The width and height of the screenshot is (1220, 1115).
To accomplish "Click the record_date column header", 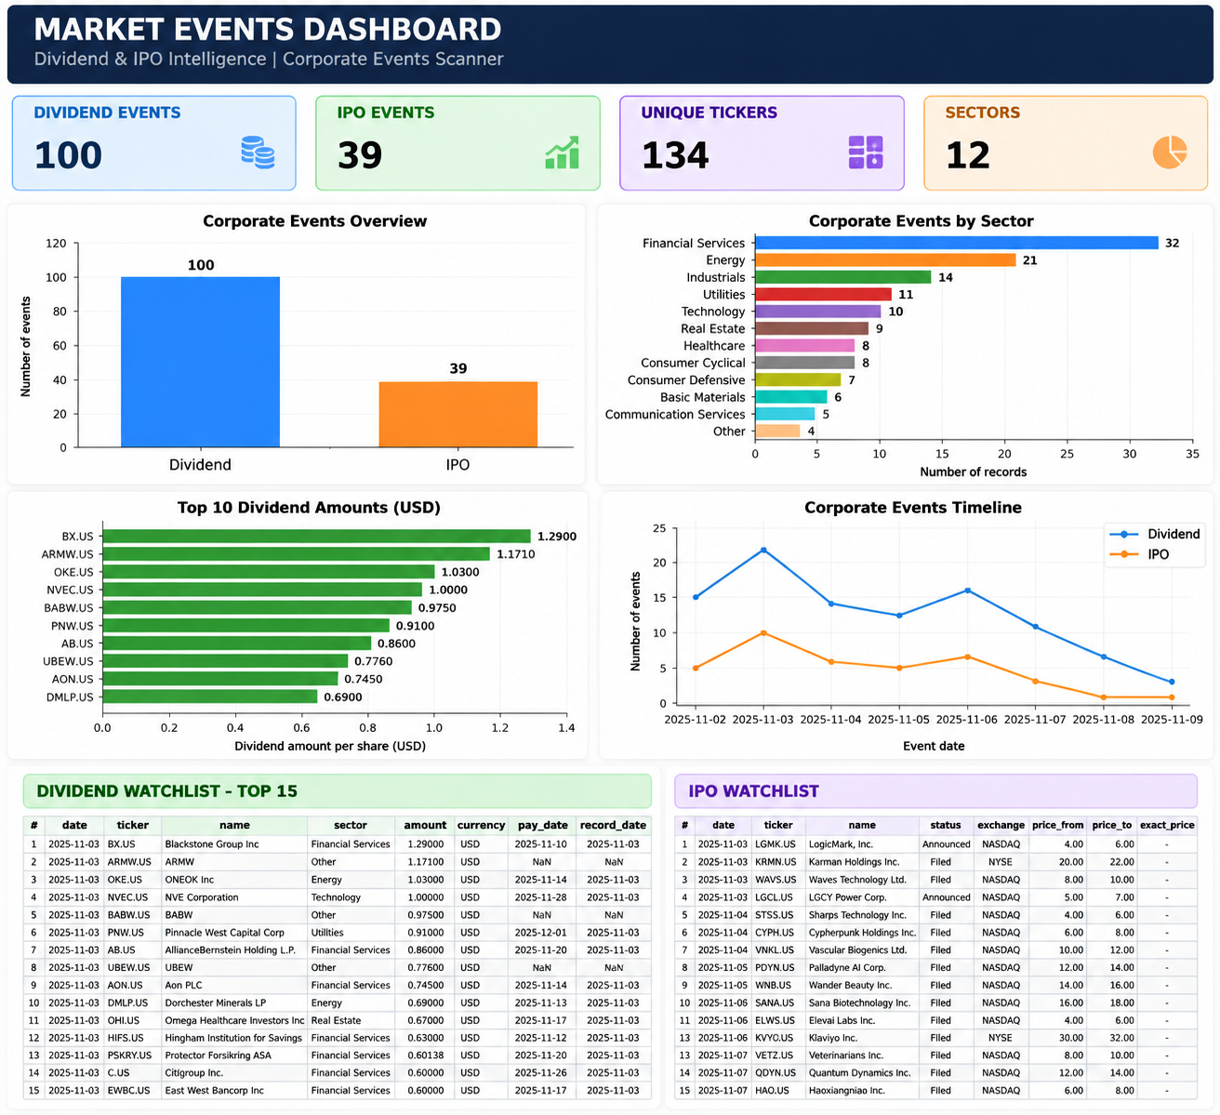I will coord(613,825).
